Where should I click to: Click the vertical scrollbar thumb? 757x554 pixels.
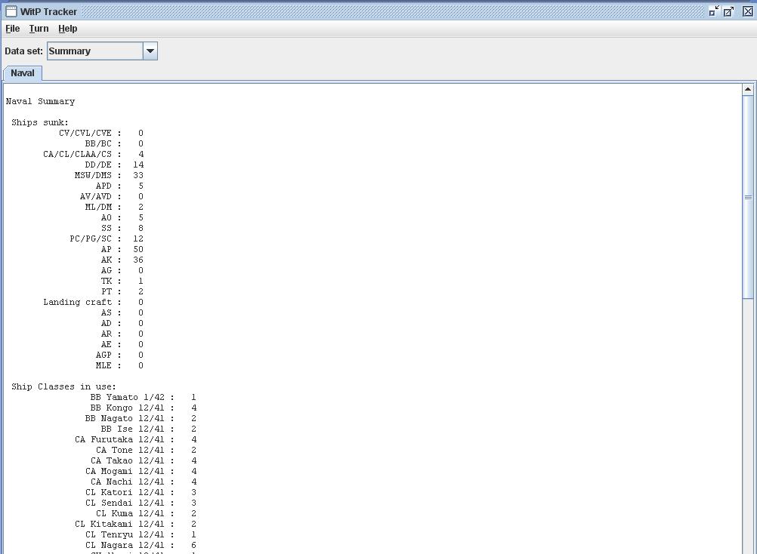[x=748, y=197]
